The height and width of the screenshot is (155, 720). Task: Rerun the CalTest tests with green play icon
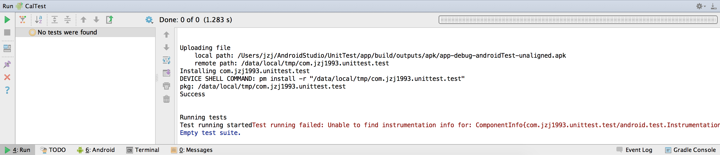pyautogui.click(x=7, y=20)
